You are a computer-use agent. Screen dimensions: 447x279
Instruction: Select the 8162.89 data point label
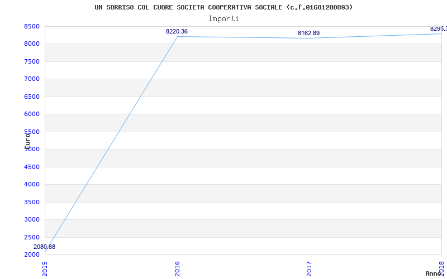pos(308,33)
